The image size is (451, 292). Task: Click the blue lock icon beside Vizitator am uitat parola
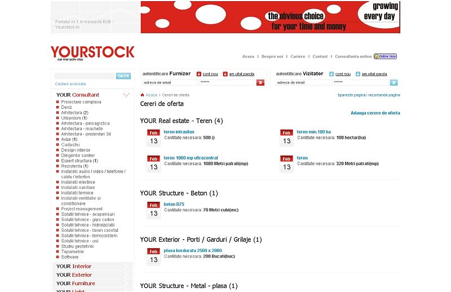[358, 74]
